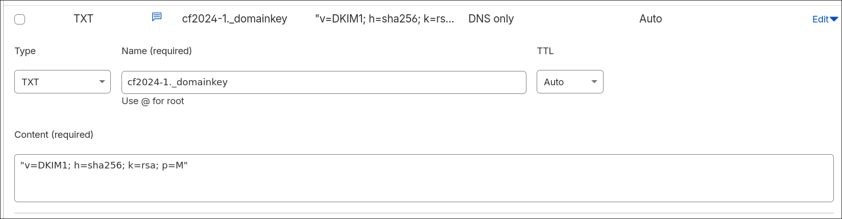Click the Name (required) label
This screenshot has width=842, height=219.
pos(157,51)
